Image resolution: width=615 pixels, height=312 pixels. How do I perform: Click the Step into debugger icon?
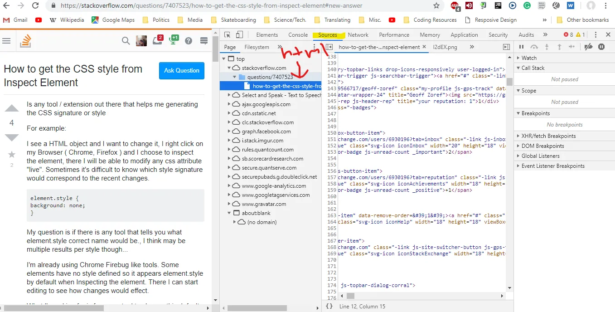pyautogui.click(x=547, y=47)
